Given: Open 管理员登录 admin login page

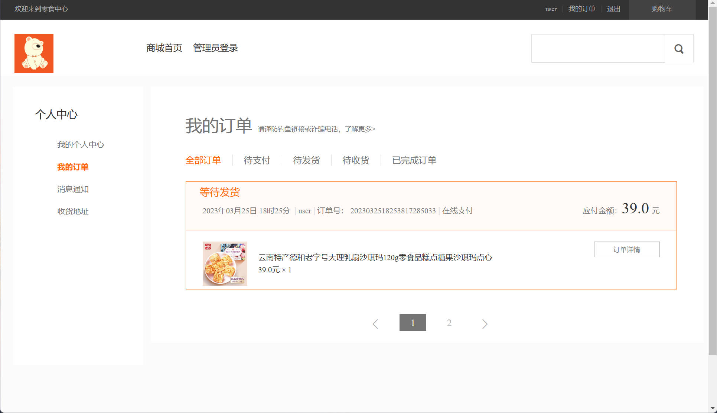Looking at the screenshot, I should 215,48.
